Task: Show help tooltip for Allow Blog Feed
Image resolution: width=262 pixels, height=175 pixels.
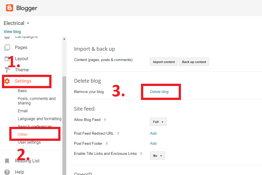Action: pos(105,120)
